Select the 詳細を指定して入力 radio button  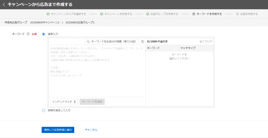click(44, 111)
